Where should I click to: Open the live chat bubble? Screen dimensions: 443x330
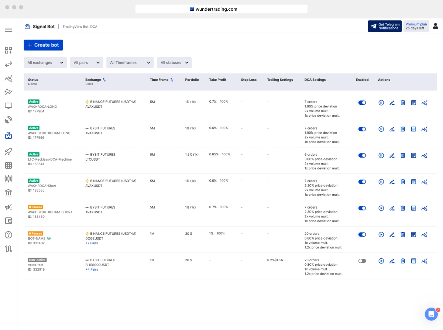pyautogui.click(x=431, y=314)
